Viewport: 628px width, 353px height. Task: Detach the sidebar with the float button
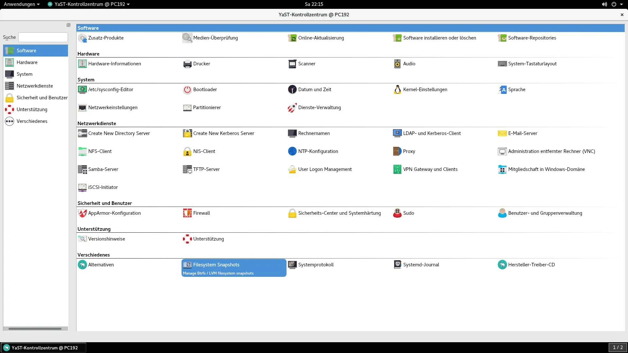(68, 25)
